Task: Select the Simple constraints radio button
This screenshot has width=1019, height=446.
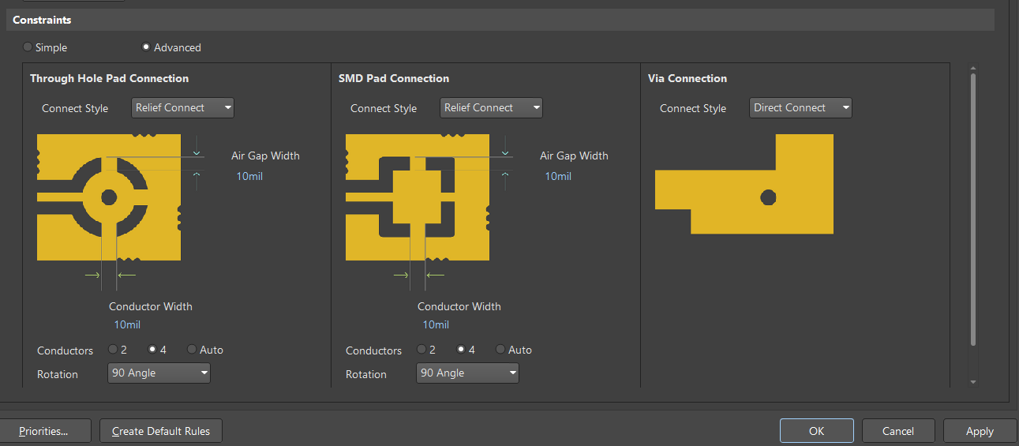Action: pos(28,47)
